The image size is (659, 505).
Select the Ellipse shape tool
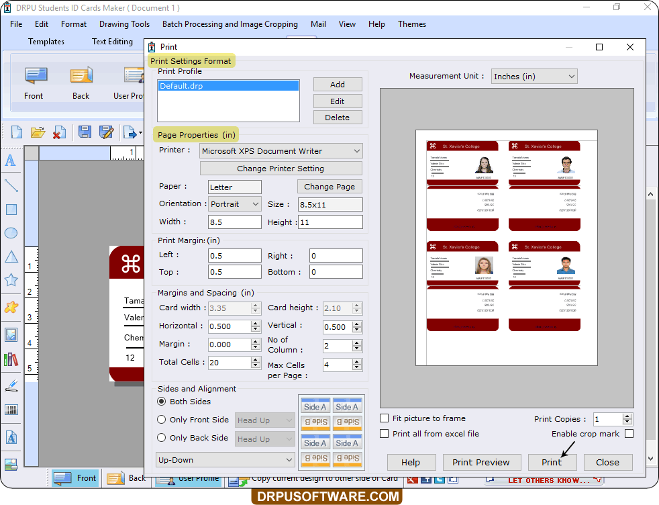(11, 233)
